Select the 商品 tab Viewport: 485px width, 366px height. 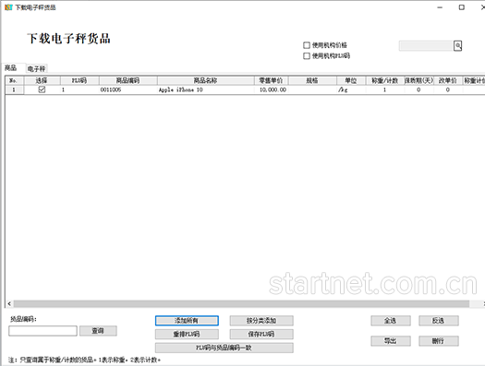coord(10,67)
